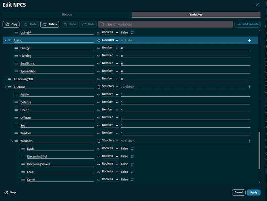
Task: Grab the drag handle of the Wisdom row
Action: point(16,133)
